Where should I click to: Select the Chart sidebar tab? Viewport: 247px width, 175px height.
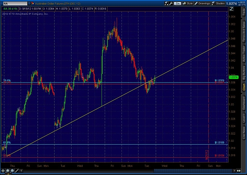click(x=244, y=87)
